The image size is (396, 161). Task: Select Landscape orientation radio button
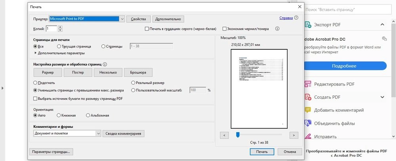coord(88,116)
